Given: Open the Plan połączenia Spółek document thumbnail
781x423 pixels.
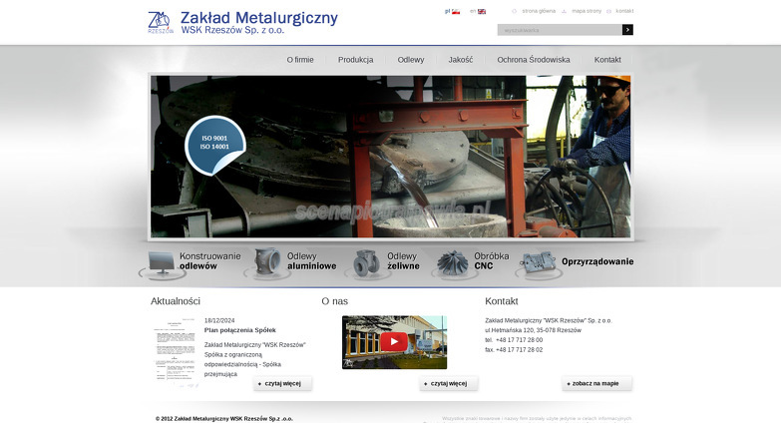Looking at the screenshot, I should tap(175, 352).
